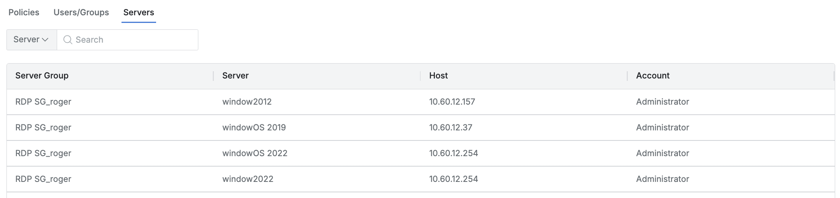Click RDP SG_roger group in first row
The width and height of the screenshot is (840, 198).
pyautogui.click(x=43, y=102)
